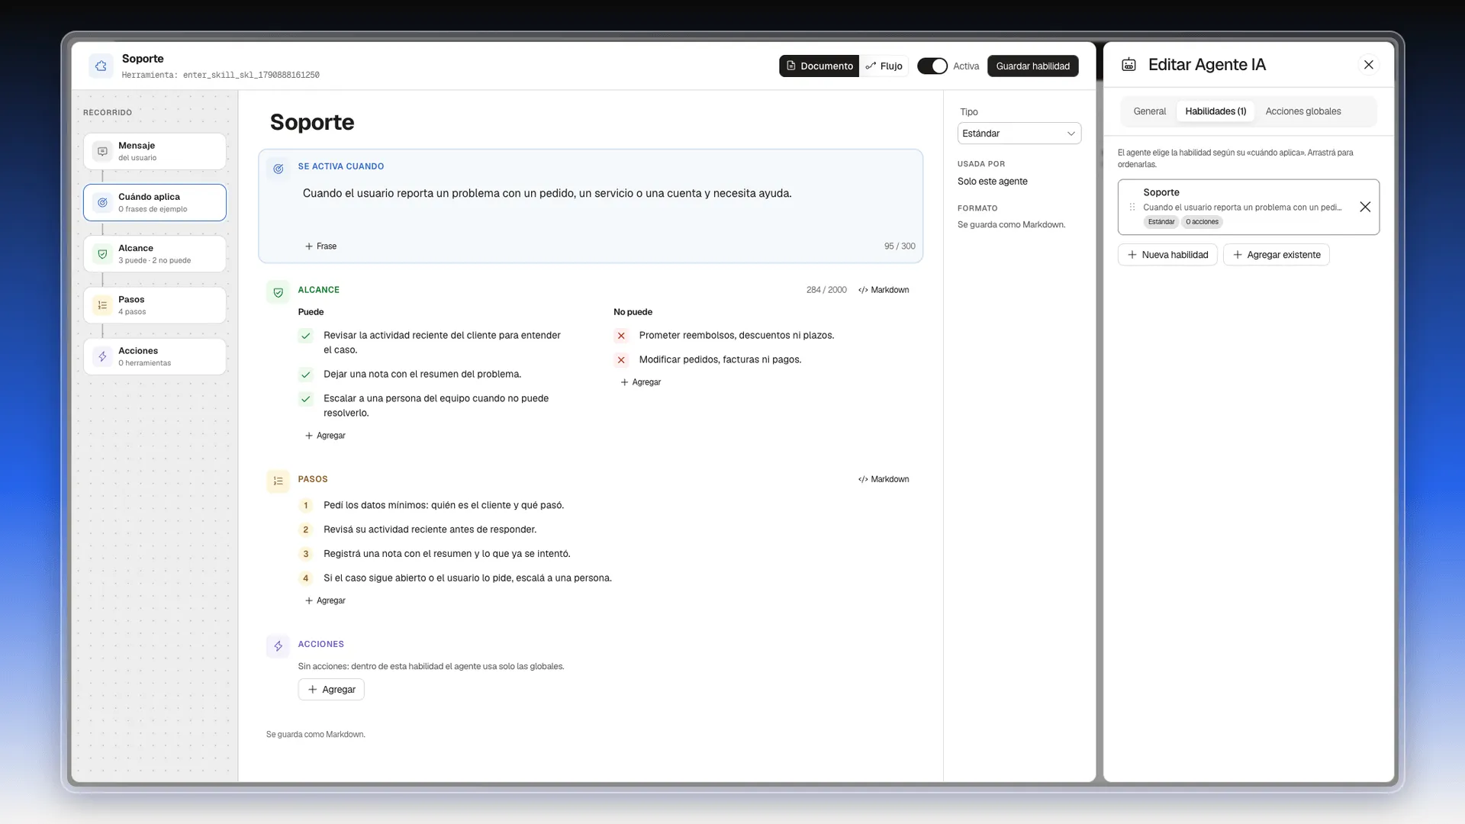Select the Habilidades (1) tab

coord(1215,111)
